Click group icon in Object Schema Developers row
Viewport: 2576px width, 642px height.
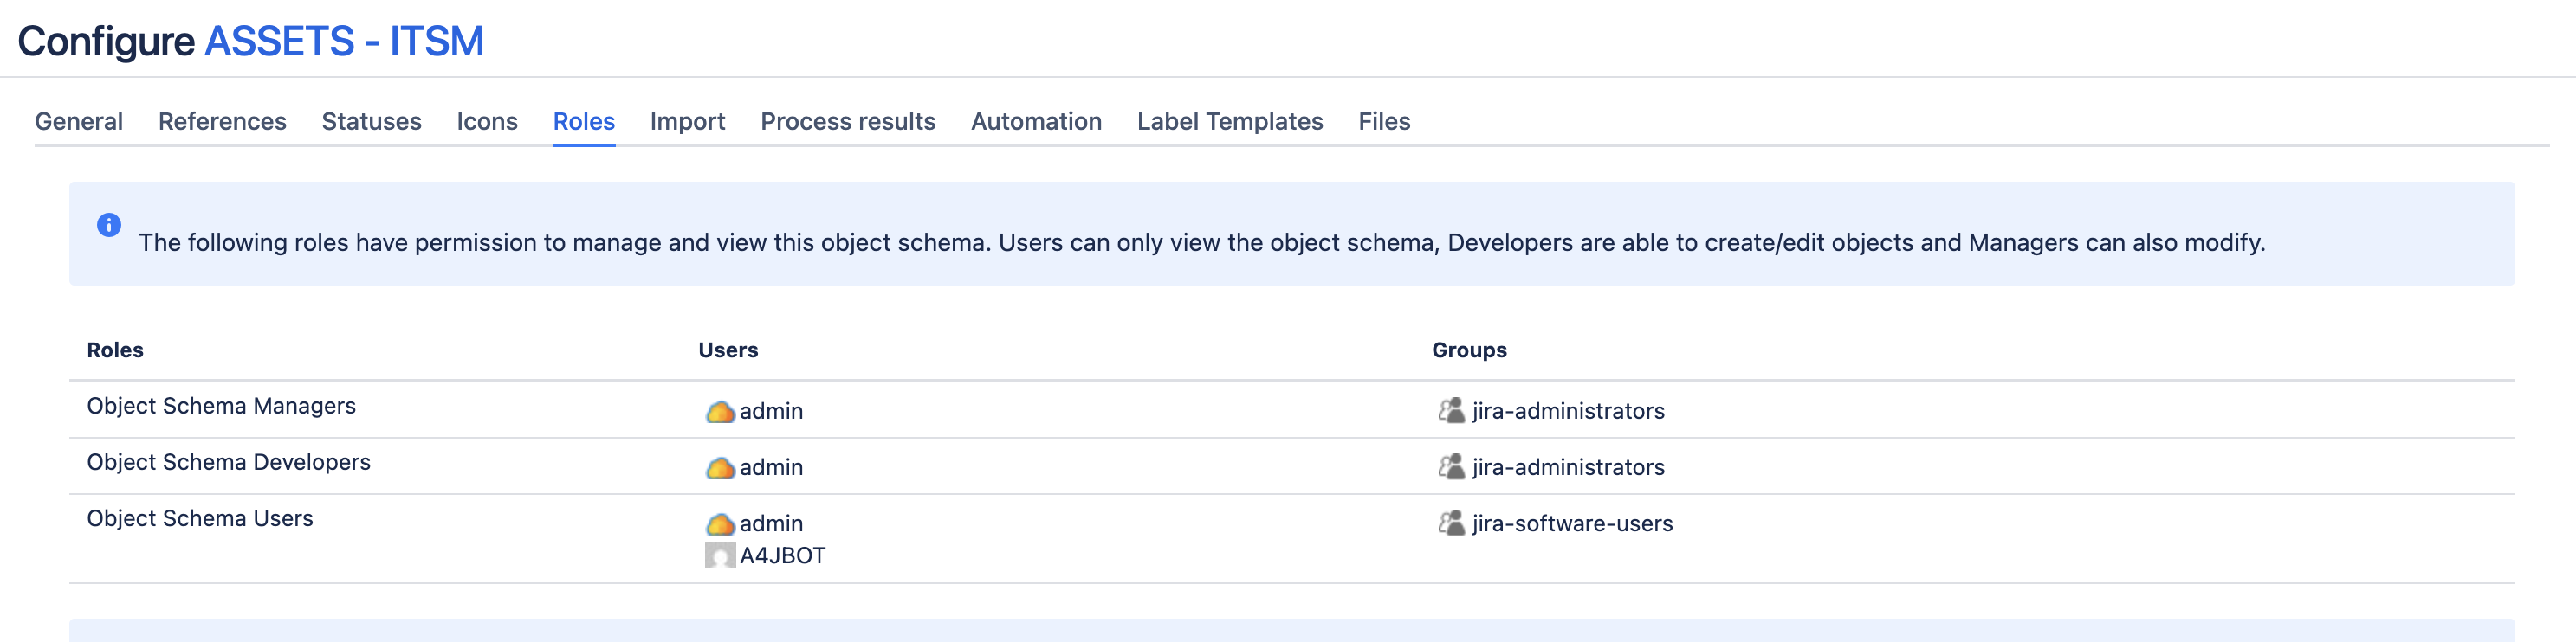[1451, 466]
